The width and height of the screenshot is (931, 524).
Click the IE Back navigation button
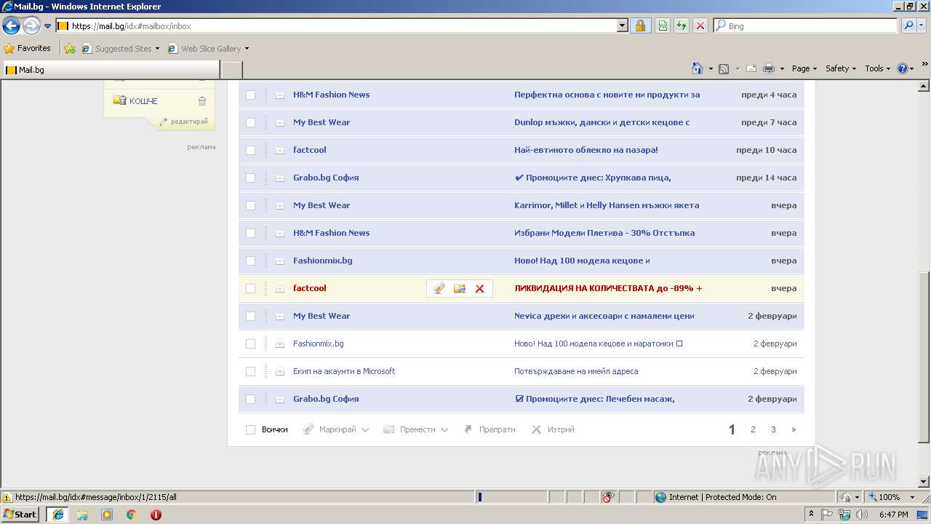pyautogui.click(x=11, y=26)
